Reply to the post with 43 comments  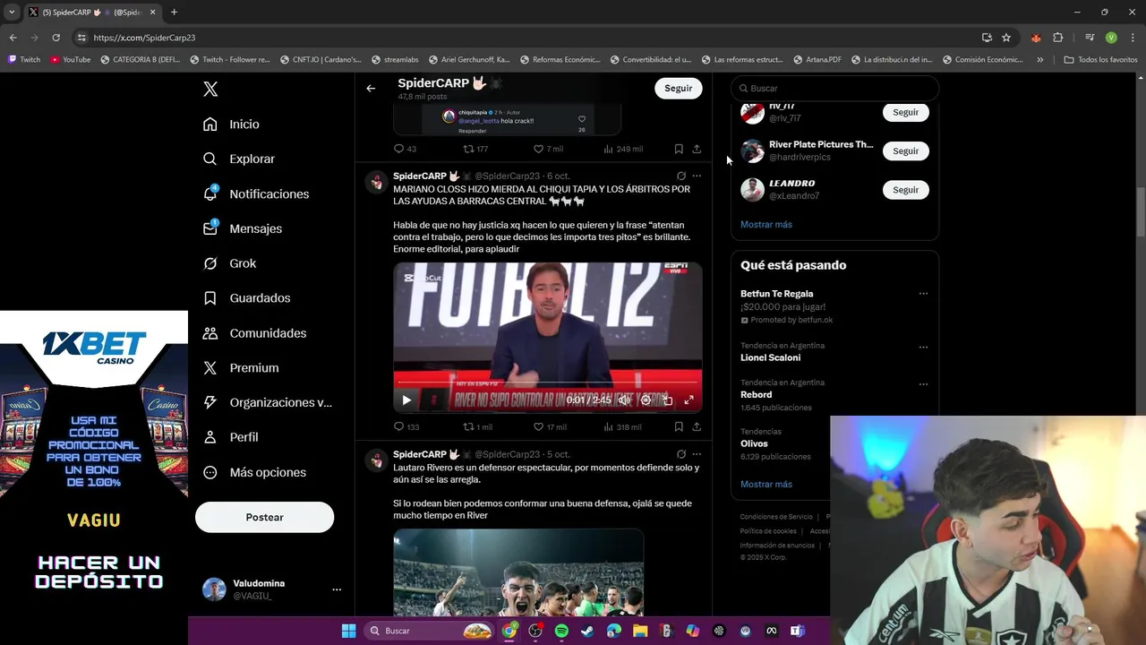pyautogui.click(x=406, y=149)
